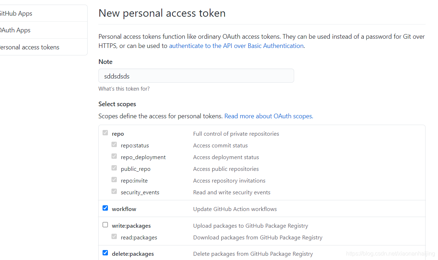Toggle the public_repo checkbox
Screen dimensions: 438x260
click(114, 168)
